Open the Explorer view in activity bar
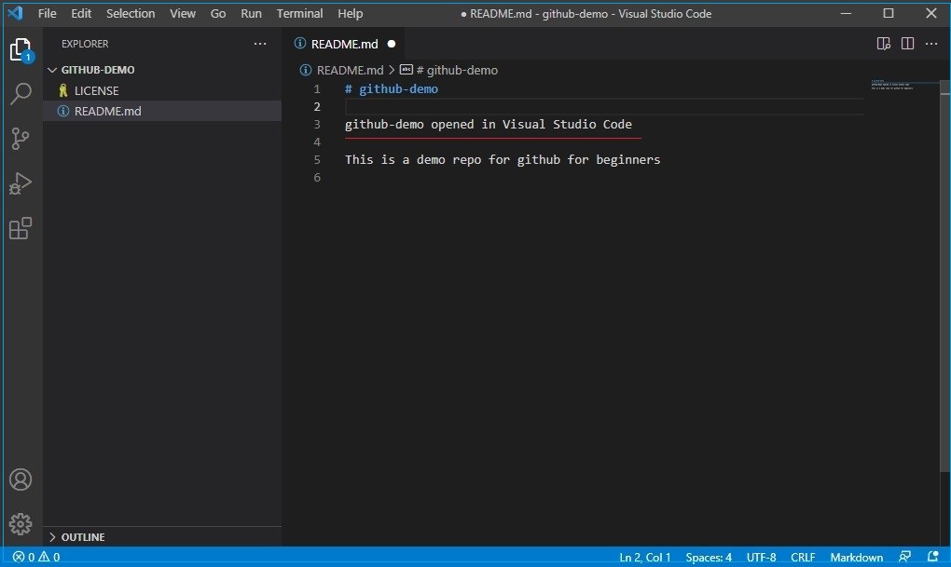951x567 pixels. [x=21, y=49]
